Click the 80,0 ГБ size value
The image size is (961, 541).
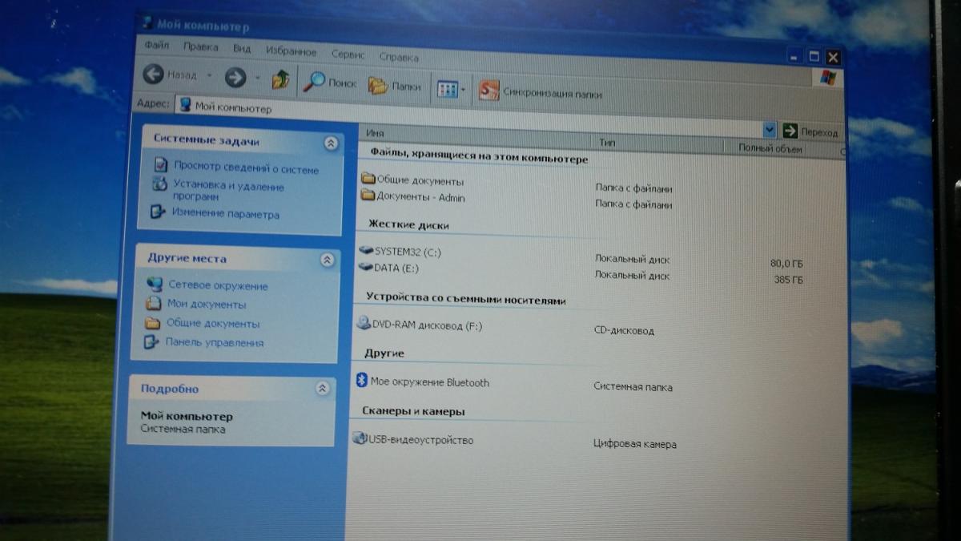787,264
